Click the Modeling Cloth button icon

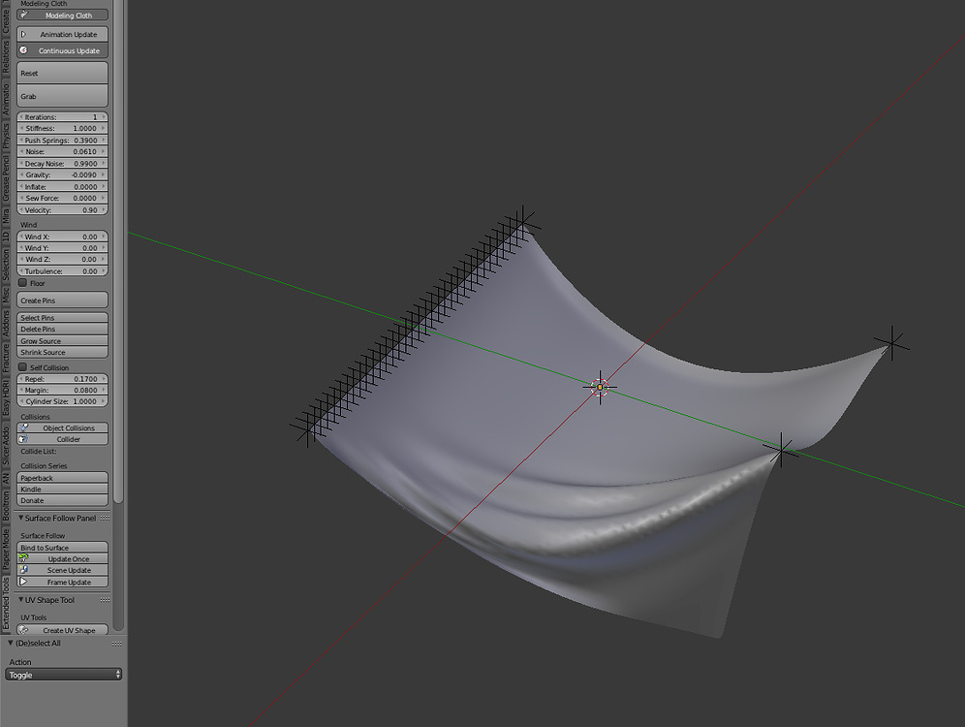[x=24, y=15]
